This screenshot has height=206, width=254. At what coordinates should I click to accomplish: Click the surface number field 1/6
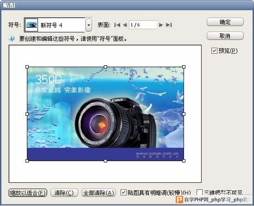click(x=143, y=25)
